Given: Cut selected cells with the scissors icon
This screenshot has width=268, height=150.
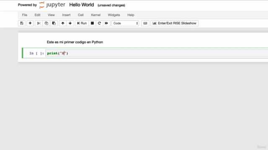Looking at the screenshot, I should (39, 23).
